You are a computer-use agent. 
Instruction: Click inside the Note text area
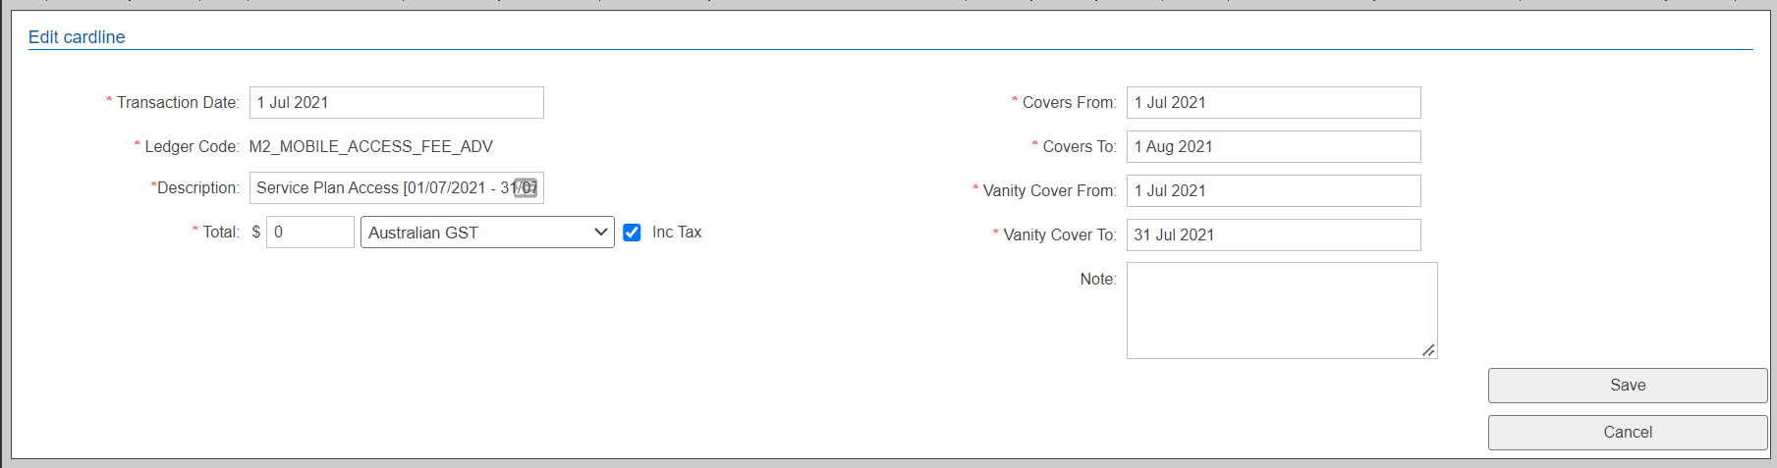1281,310
